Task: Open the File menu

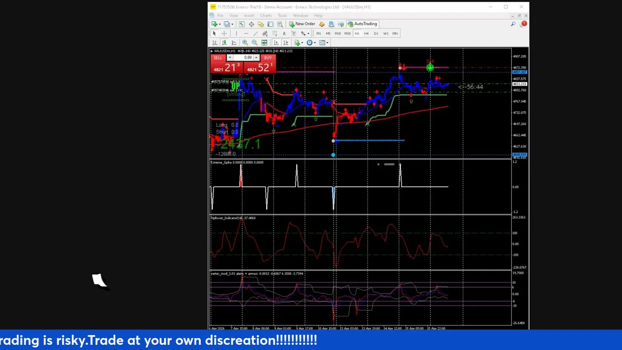Action: [x=220, y=16]
